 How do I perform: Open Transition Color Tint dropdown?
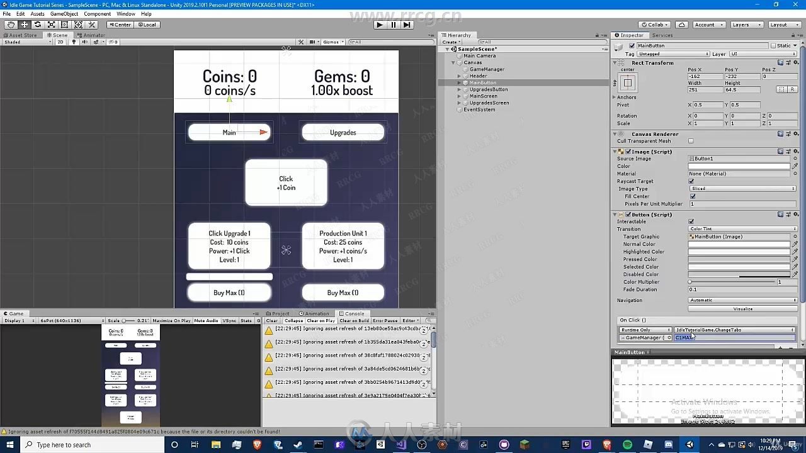point(742,229)
